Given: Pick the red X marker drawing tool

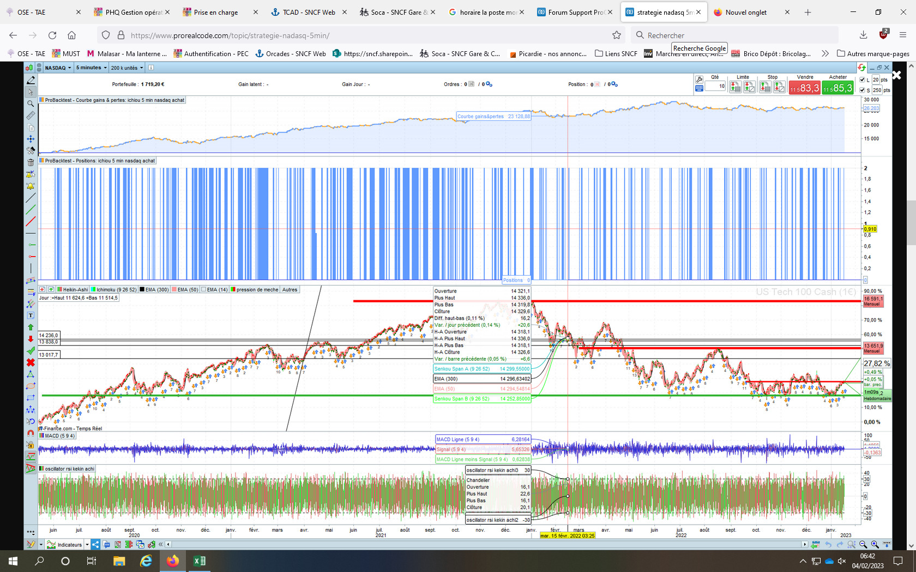Looking at the screenshot, I should click(31, 362).
